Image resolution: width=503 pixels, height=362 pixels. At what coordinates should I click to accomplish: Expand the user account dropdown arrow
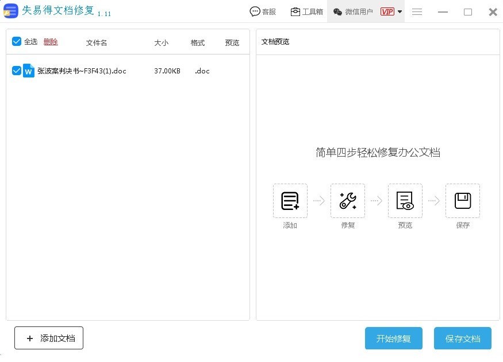coord(400,12)
